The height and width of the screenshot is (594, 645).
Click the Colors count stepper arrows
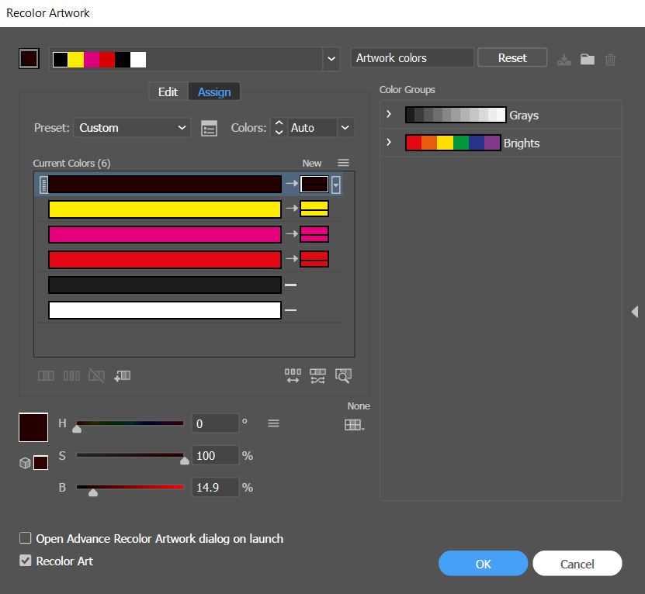click(x=279, y=127)
